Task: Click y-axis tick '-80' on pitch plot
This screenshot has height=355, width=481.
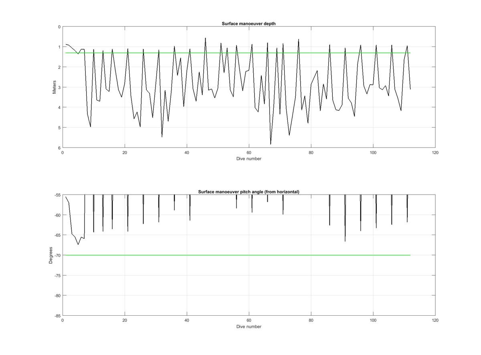Action: click(x=57, y=296)
